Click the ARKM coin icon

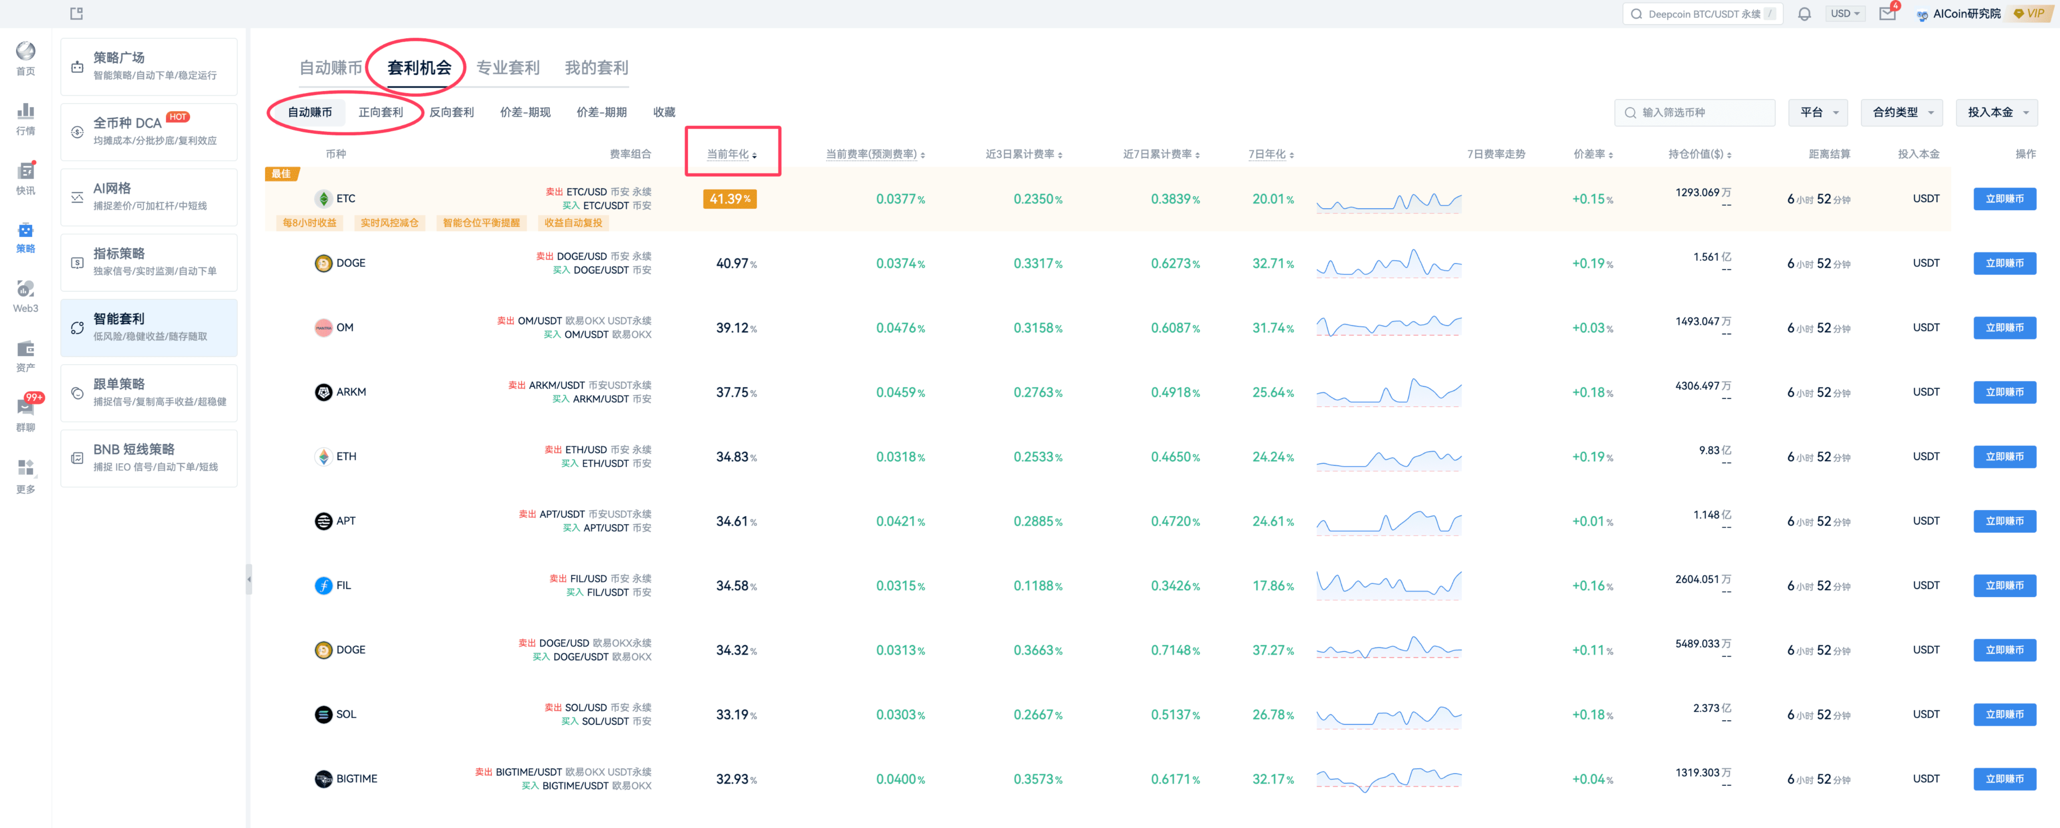323,392
